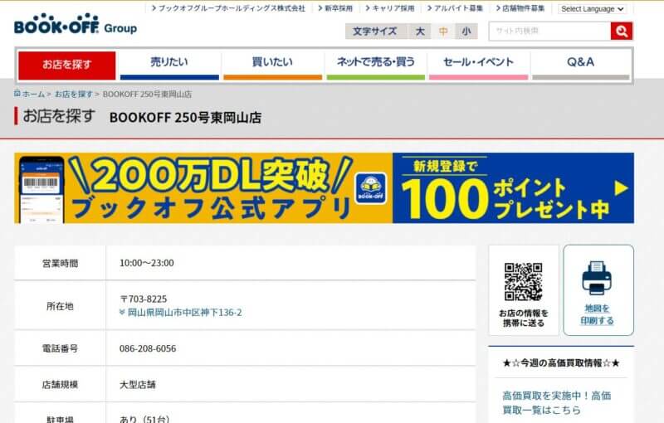Click the 大型店舗 store size value
Viewport: 664px width, 423px height.
(138, 385)
